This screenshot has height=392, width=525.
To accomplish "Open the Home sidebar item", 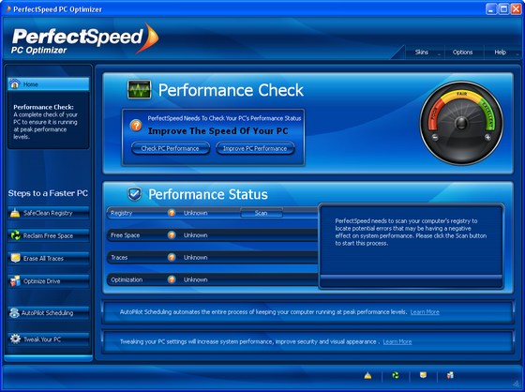I will coord(49,84).
